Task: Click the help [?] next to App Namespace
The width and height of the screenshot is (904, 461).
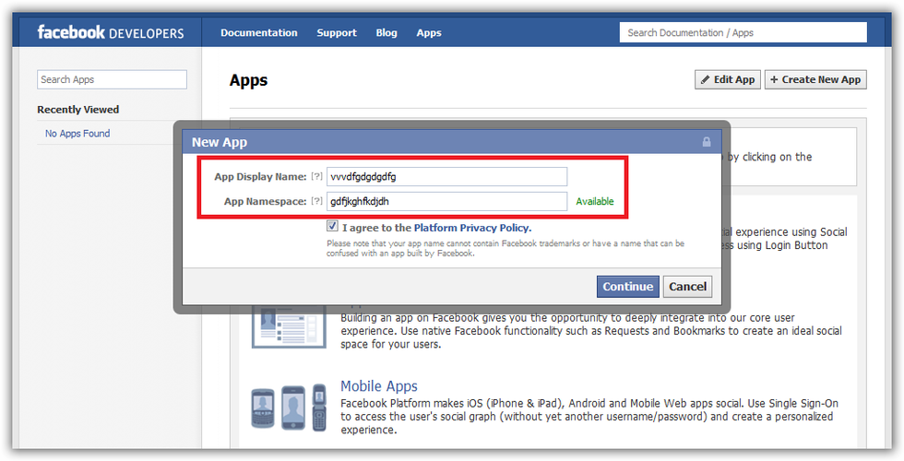Action: (316, 201)
